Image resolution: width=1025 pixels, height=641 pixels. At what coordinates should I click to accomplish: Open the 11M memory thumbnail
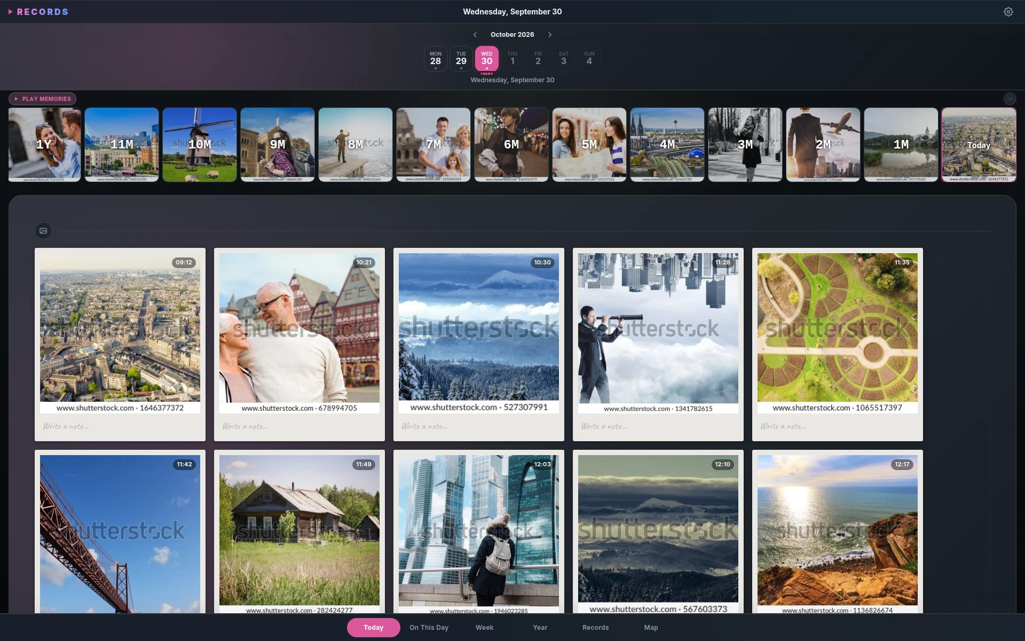(x=122, y=145)
